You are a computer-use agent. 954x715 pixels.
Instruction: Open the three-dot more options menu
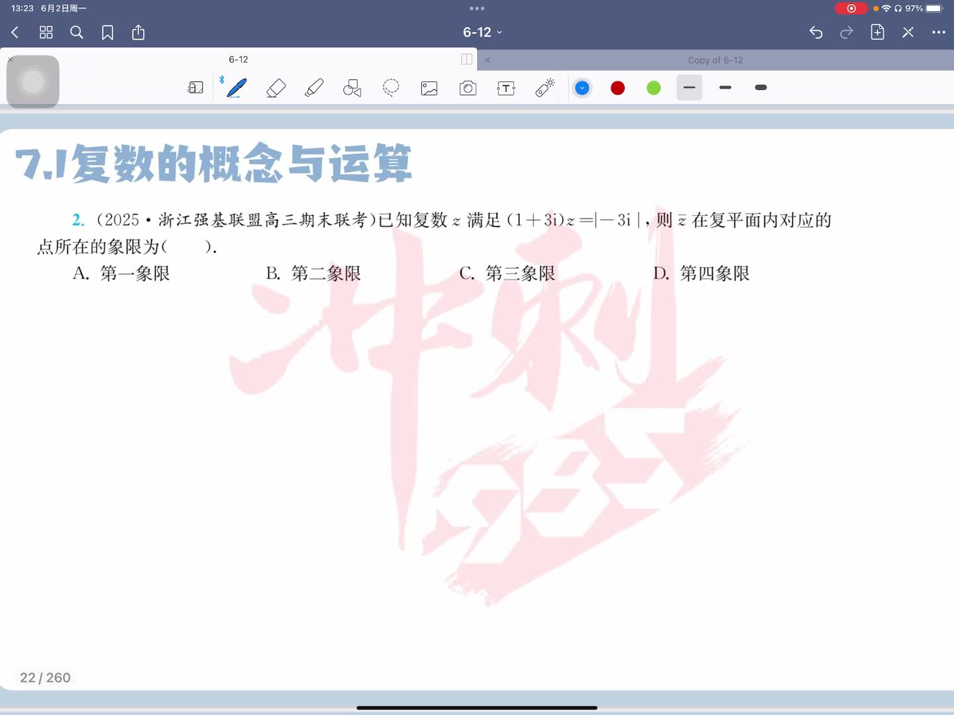pos(938,32)
